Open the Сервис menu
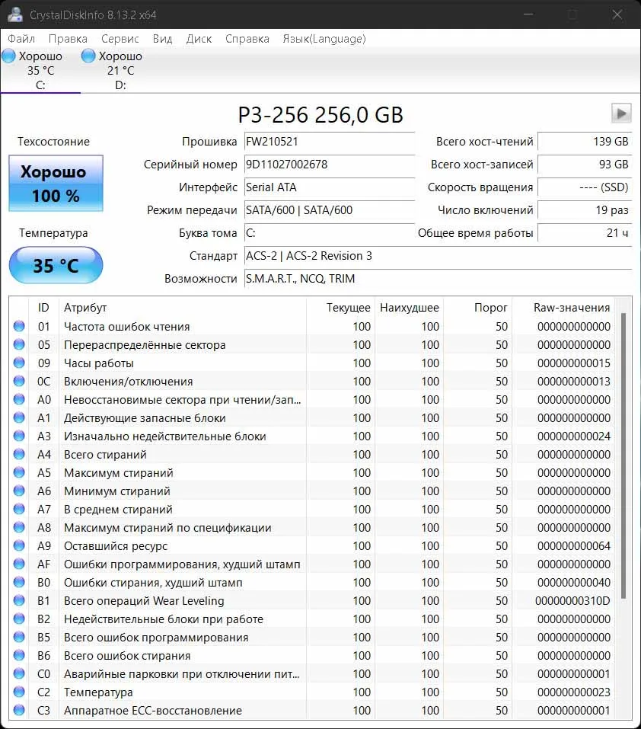This screenshot has width=641, height=729. click(120, 39)
